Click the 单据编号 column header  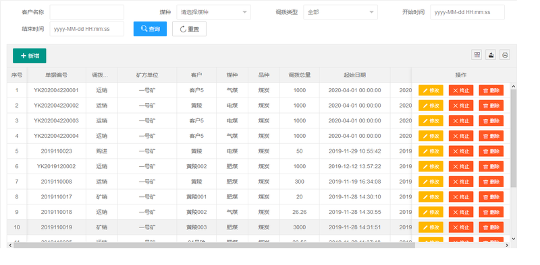[56, 75]
